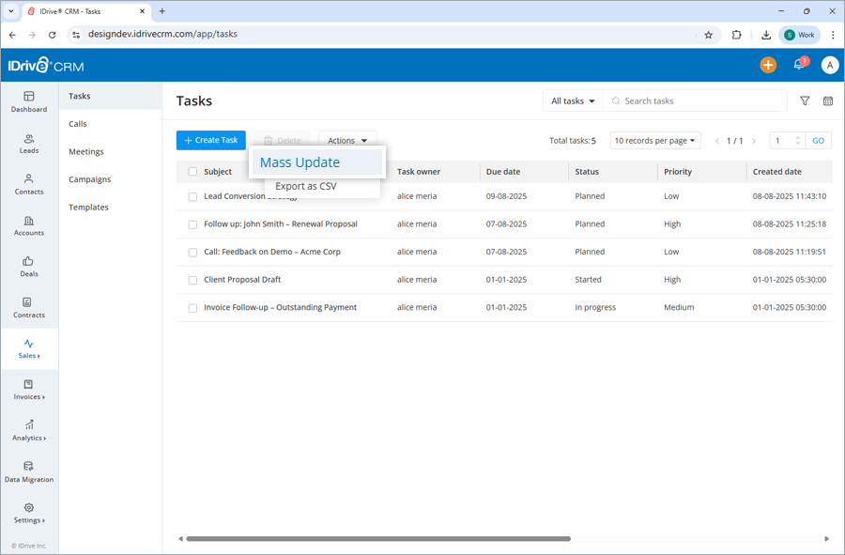Check the Invoice Follow-up task row
The image size is (845, 555).
192,307
